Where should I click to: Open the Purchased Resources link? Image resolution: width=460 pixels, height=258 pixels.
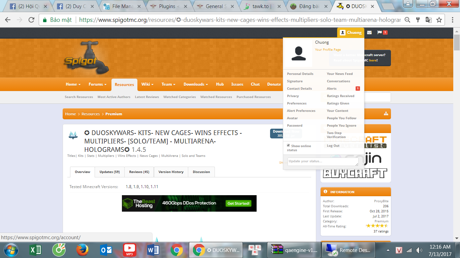tap(254, 97)
